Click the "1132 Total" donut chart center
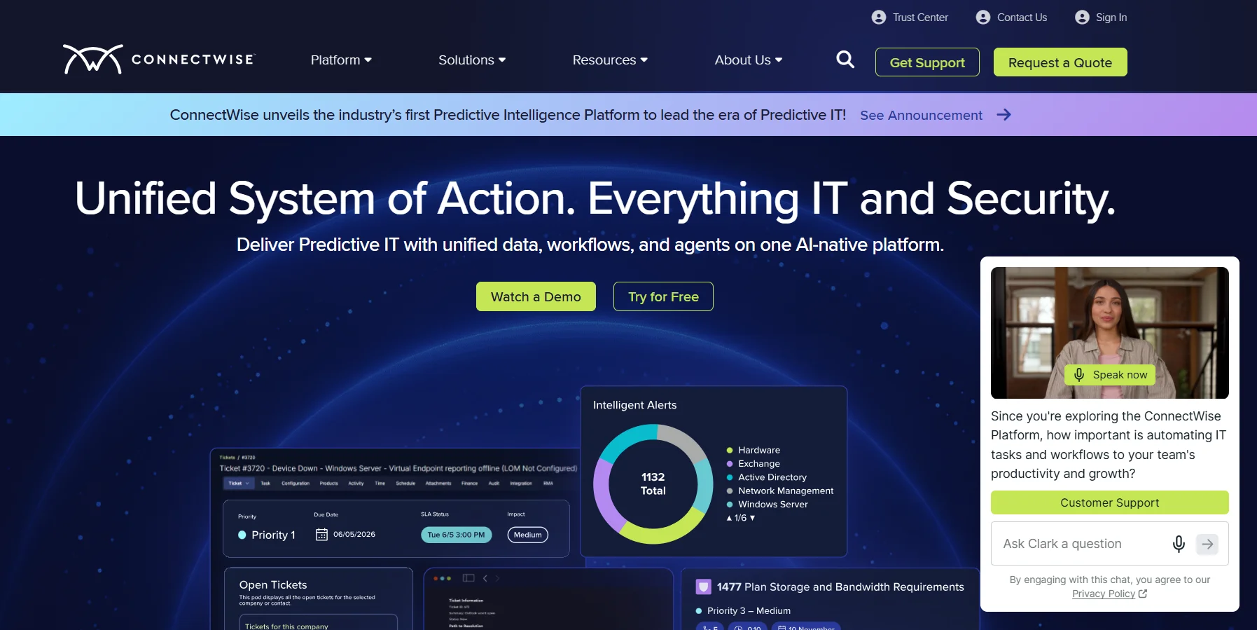The width and height of the screenshot is (1257, 630). coord(653,484)
